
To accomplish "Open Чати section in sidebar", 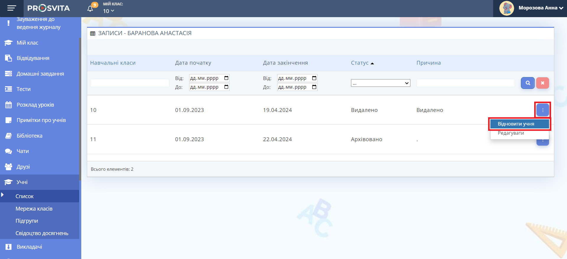I will 23,151.
